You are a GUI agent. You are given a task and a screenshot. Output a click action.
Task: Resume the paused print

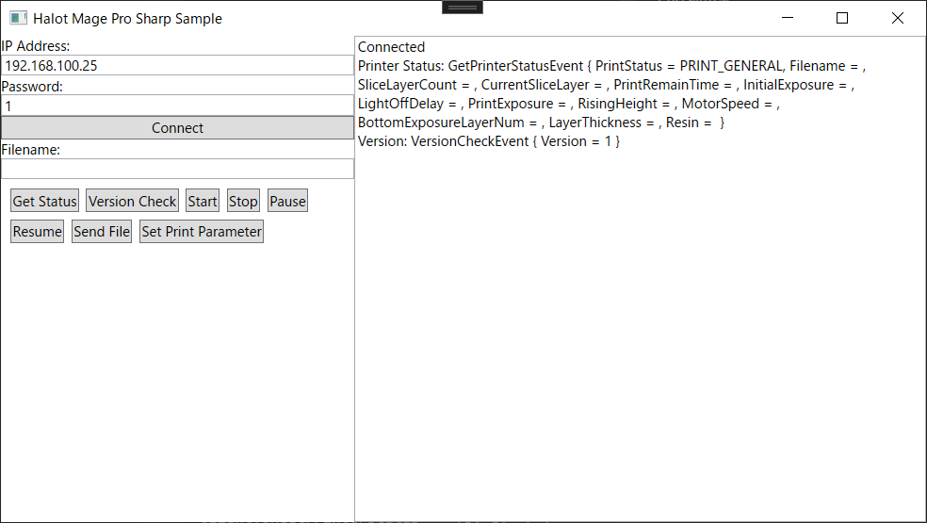pos(37,232)
